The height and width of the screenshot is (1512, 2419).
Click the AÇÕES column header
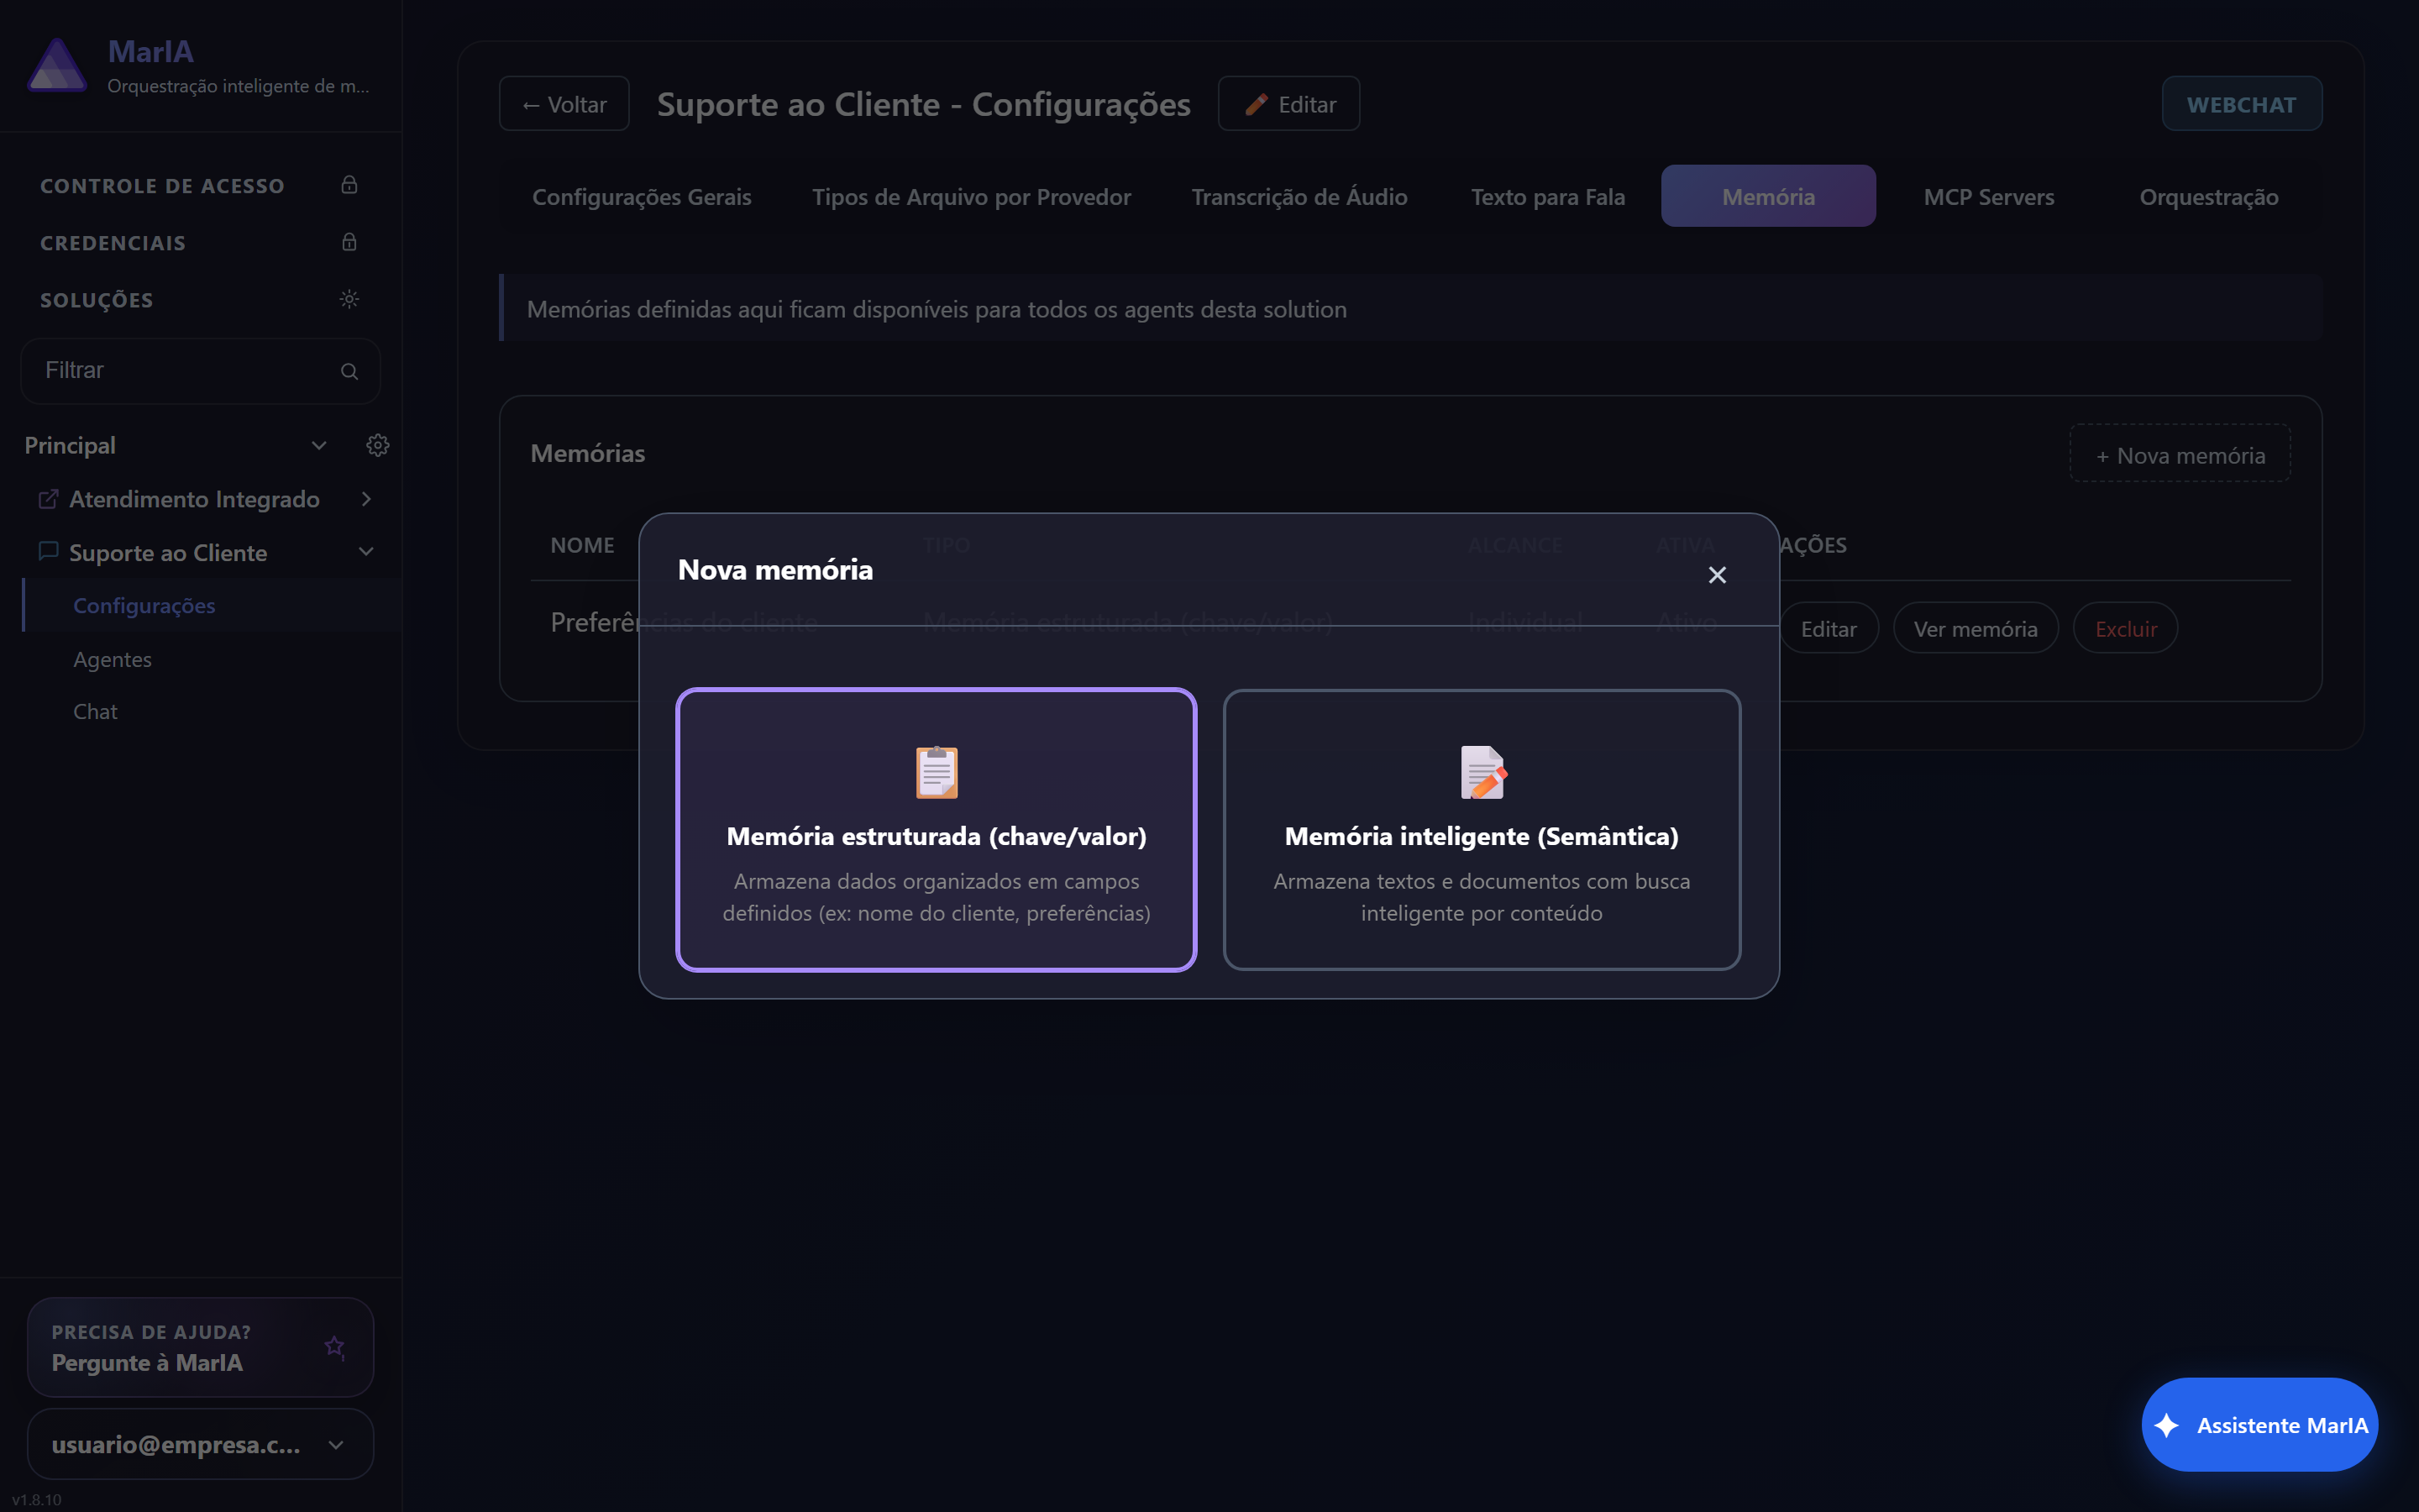click(1813, 545)
